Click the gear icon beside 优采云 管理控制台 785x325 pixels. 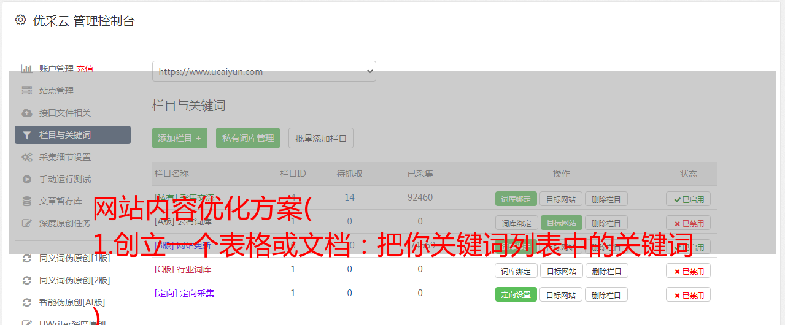[20, 20]
